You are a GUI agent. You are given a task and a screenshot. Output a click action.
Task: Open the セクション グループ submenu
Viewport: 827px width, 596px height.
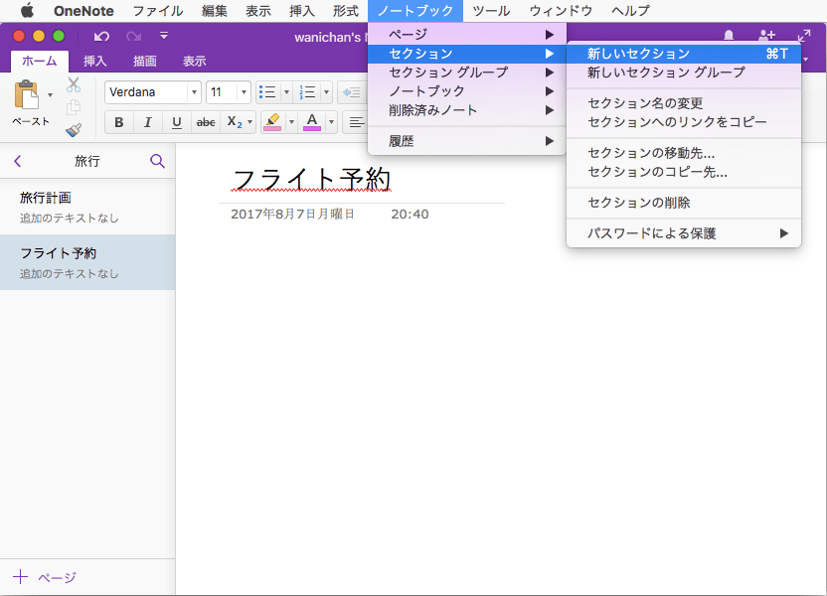pos(467,73)
